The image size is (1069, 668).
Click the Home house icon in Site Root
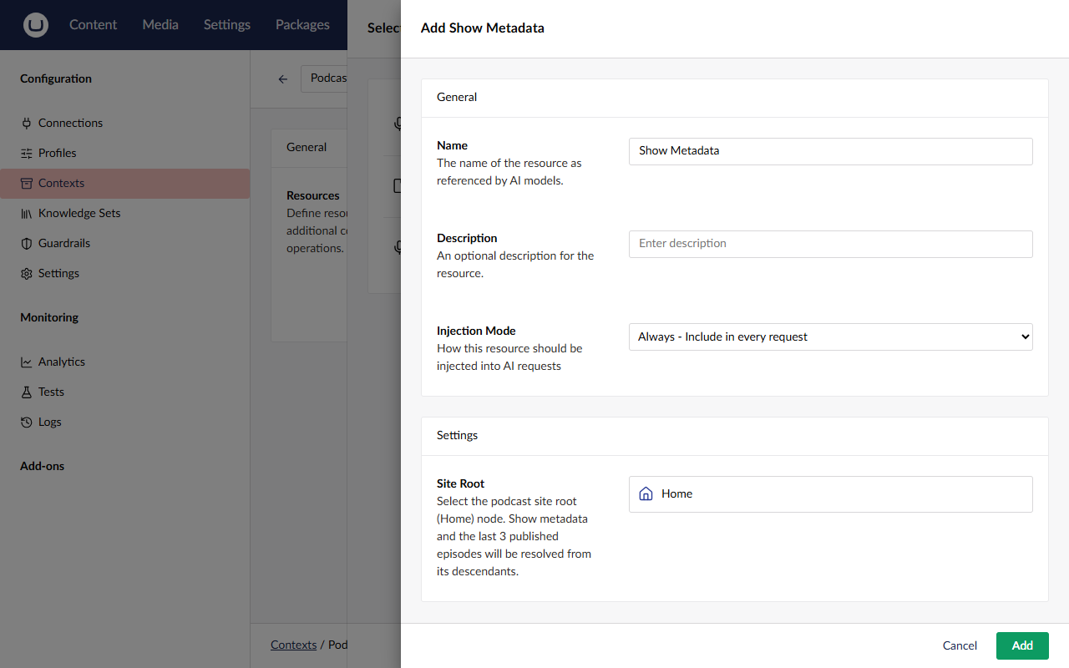[646, 493]
